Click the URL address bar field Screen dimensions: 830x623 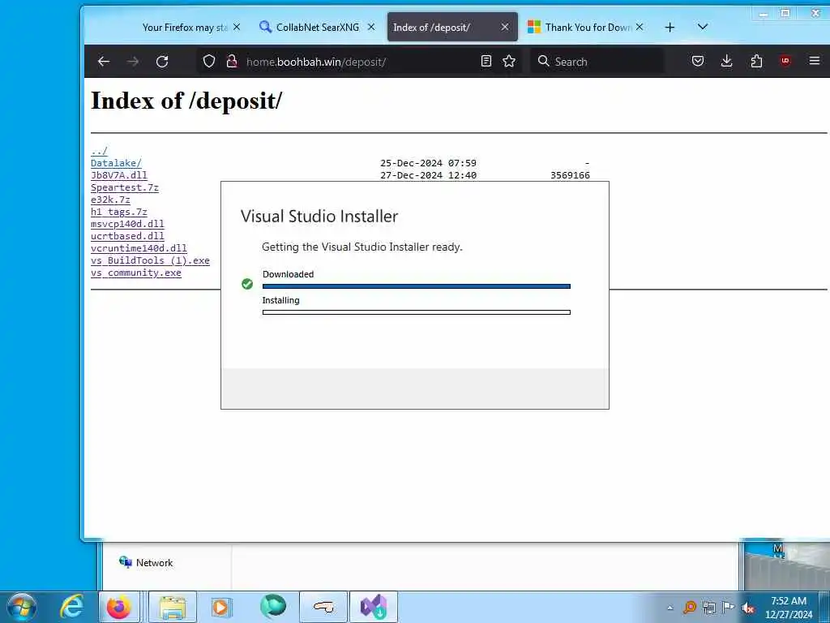click(360, 62)
